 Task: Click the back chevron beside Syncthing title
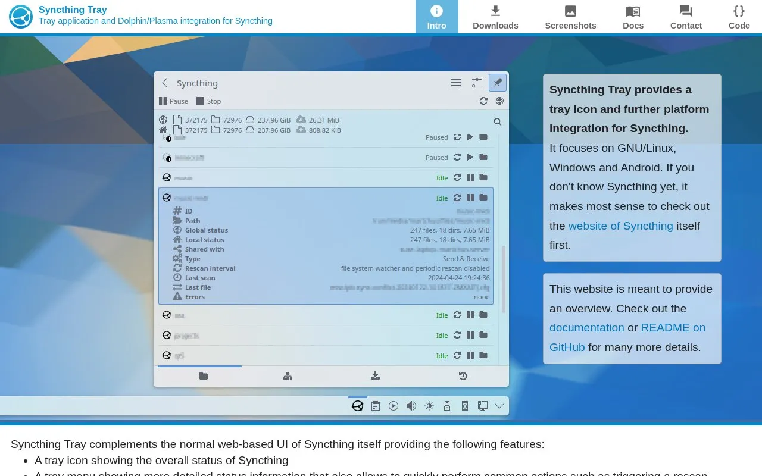pyautogui.click(x=165, y=83)
